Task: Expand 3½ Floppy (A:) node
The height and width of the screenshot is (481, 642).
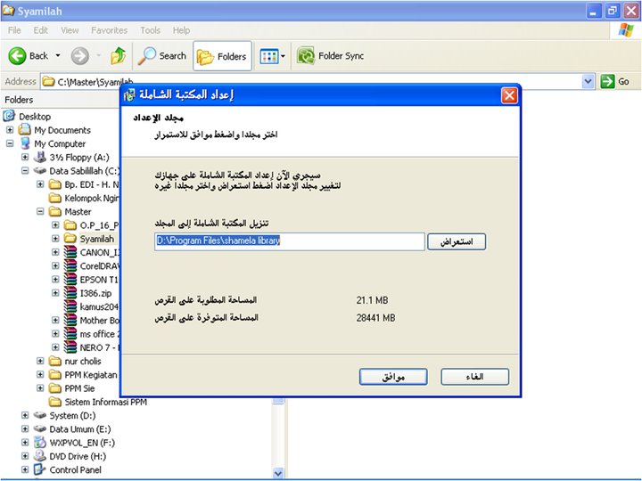Action: [25, 157]
